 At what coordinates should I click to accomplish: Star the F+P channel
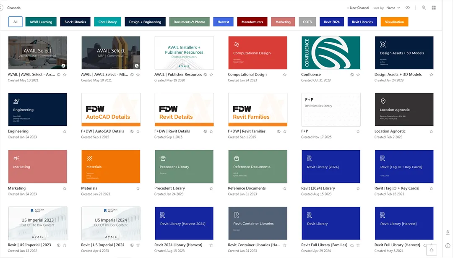(358, 131)
